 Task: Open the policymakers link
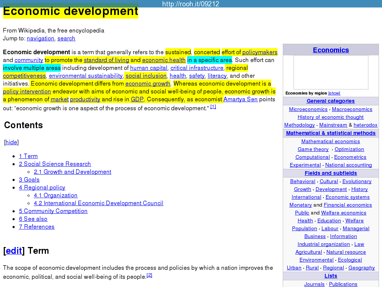point(260,52)
